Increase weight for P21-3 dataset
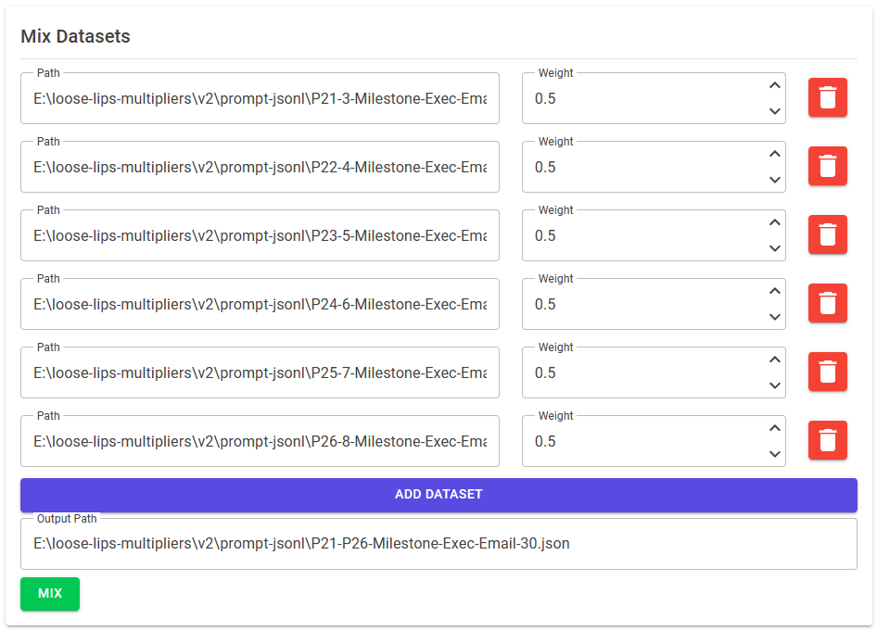 coord(775,85)
